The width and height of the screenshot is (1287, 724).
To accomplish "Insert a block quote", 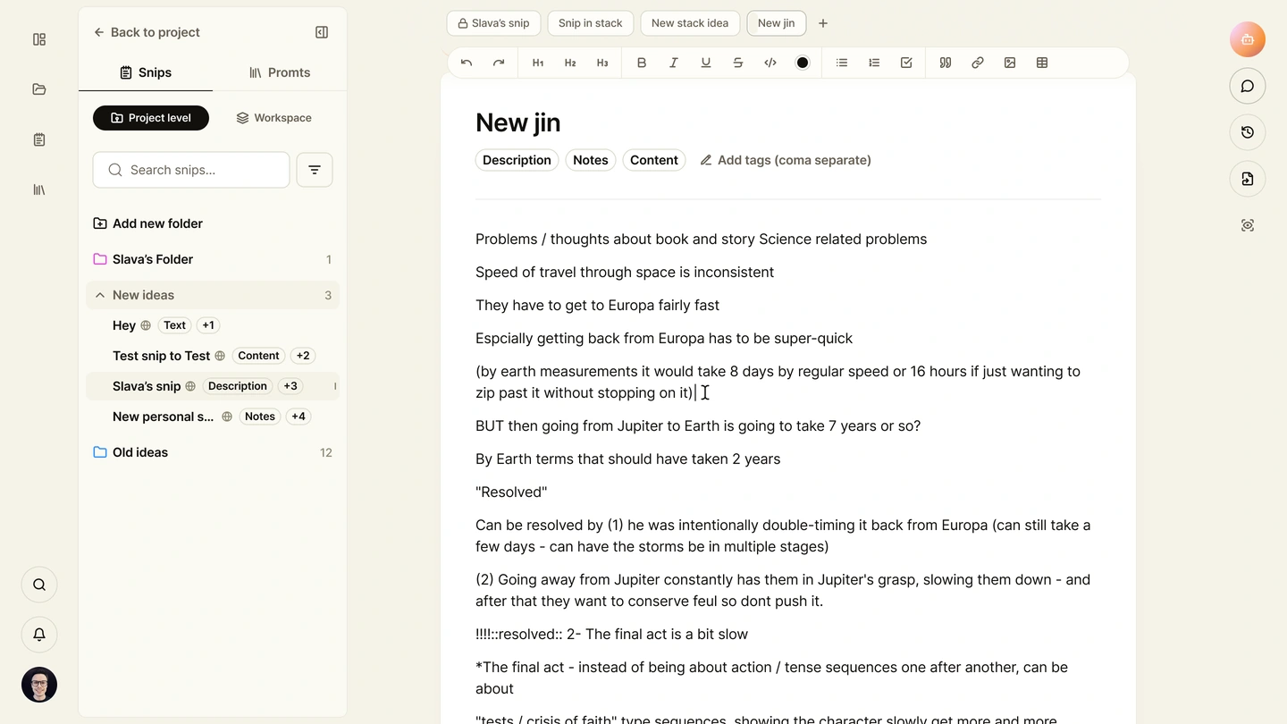I will [x=946, y=63].
